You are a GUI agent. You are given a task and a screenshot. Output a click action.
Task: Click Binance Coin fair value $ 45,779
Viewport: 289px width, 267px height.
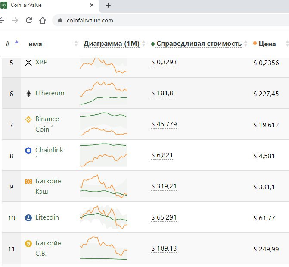tap(164, 124)
